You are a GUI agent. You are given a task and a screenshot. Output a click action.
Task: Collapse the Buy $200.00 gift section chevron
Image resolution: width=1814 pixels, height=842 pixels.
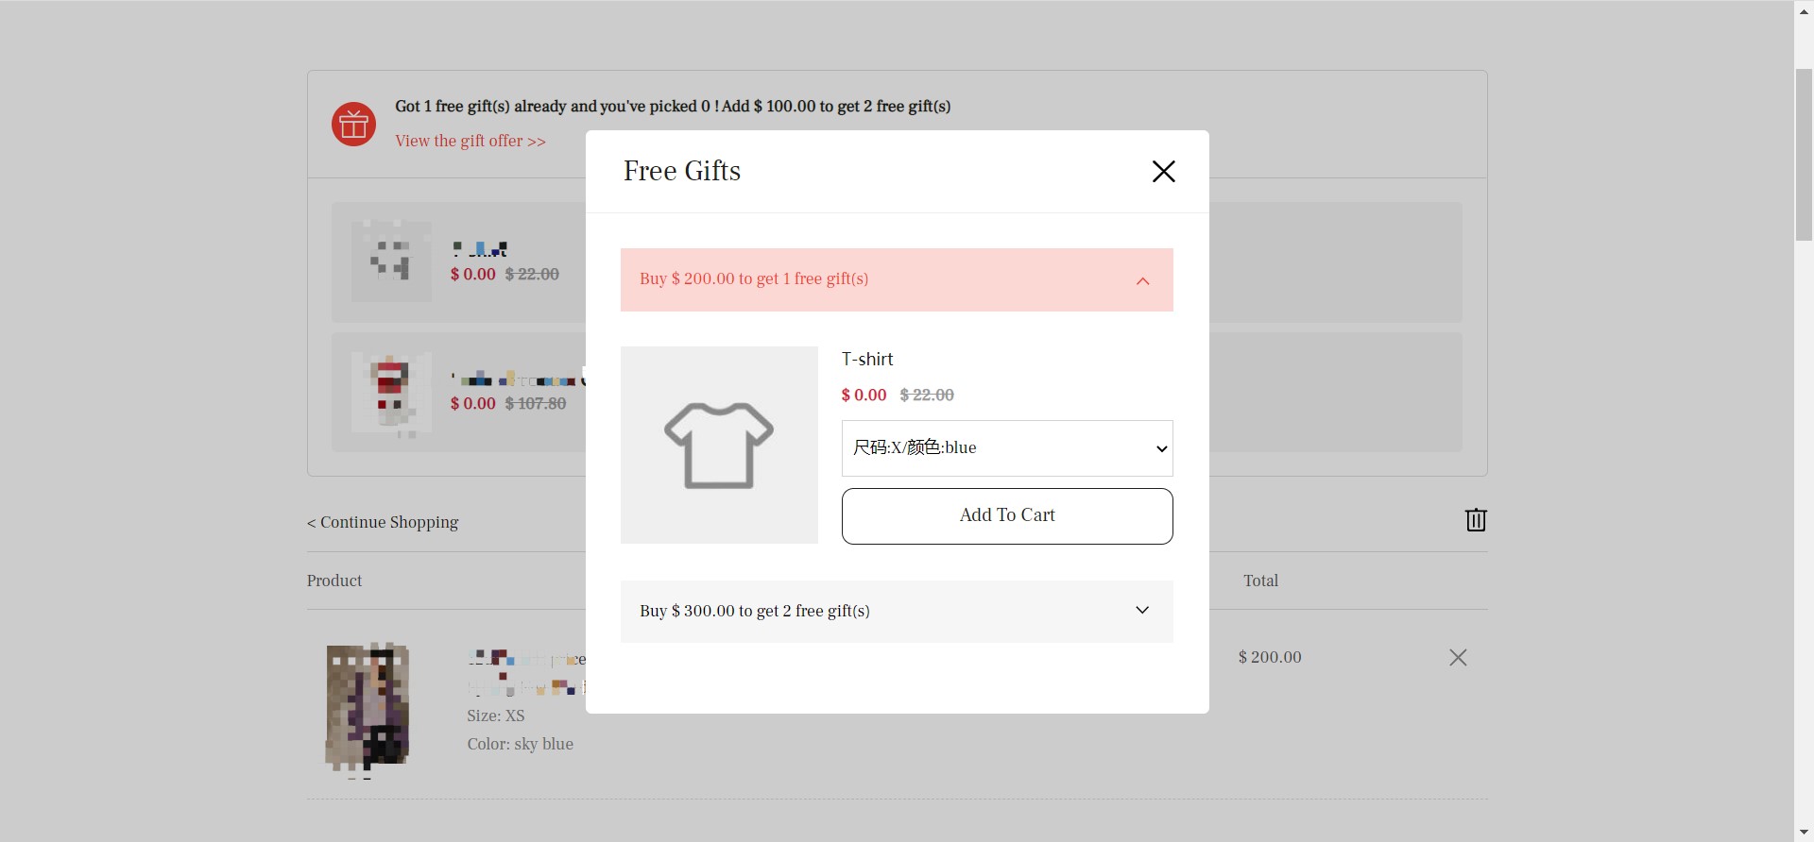1142,280
